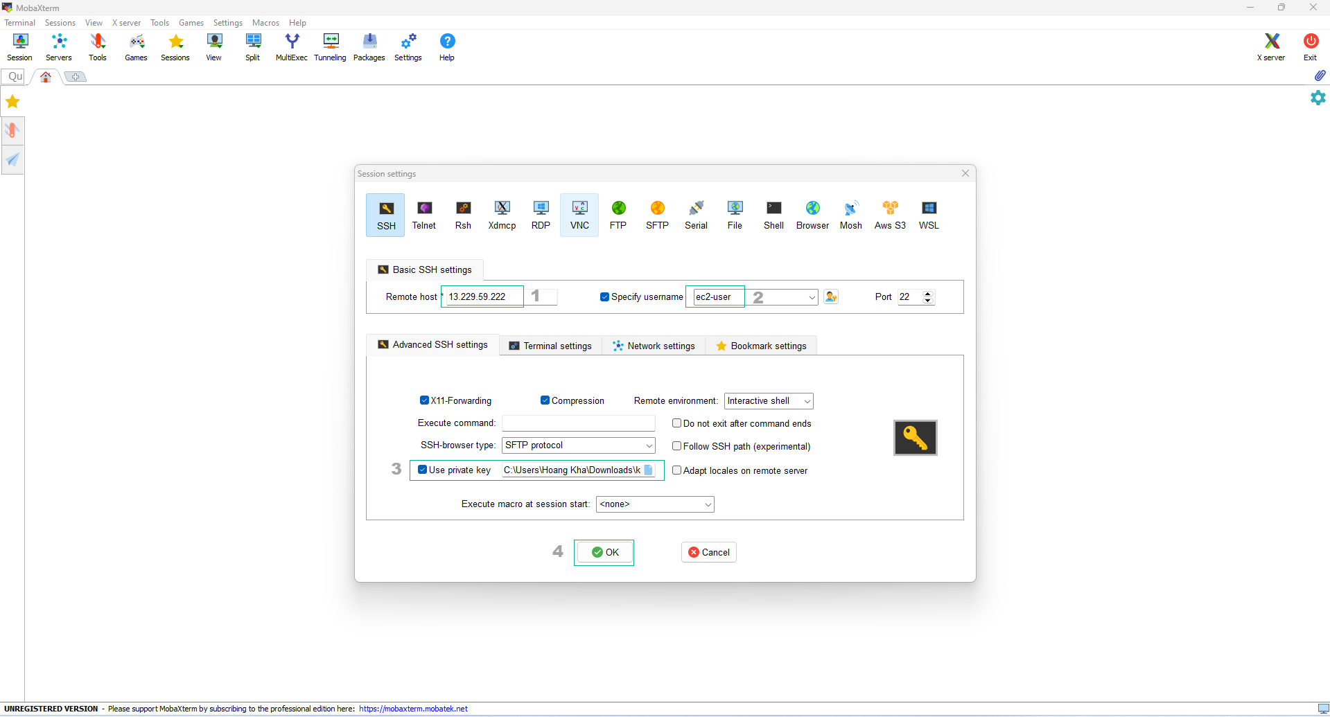Click the Execute command input field
The image size is (1330, 717).
[578, 423]
